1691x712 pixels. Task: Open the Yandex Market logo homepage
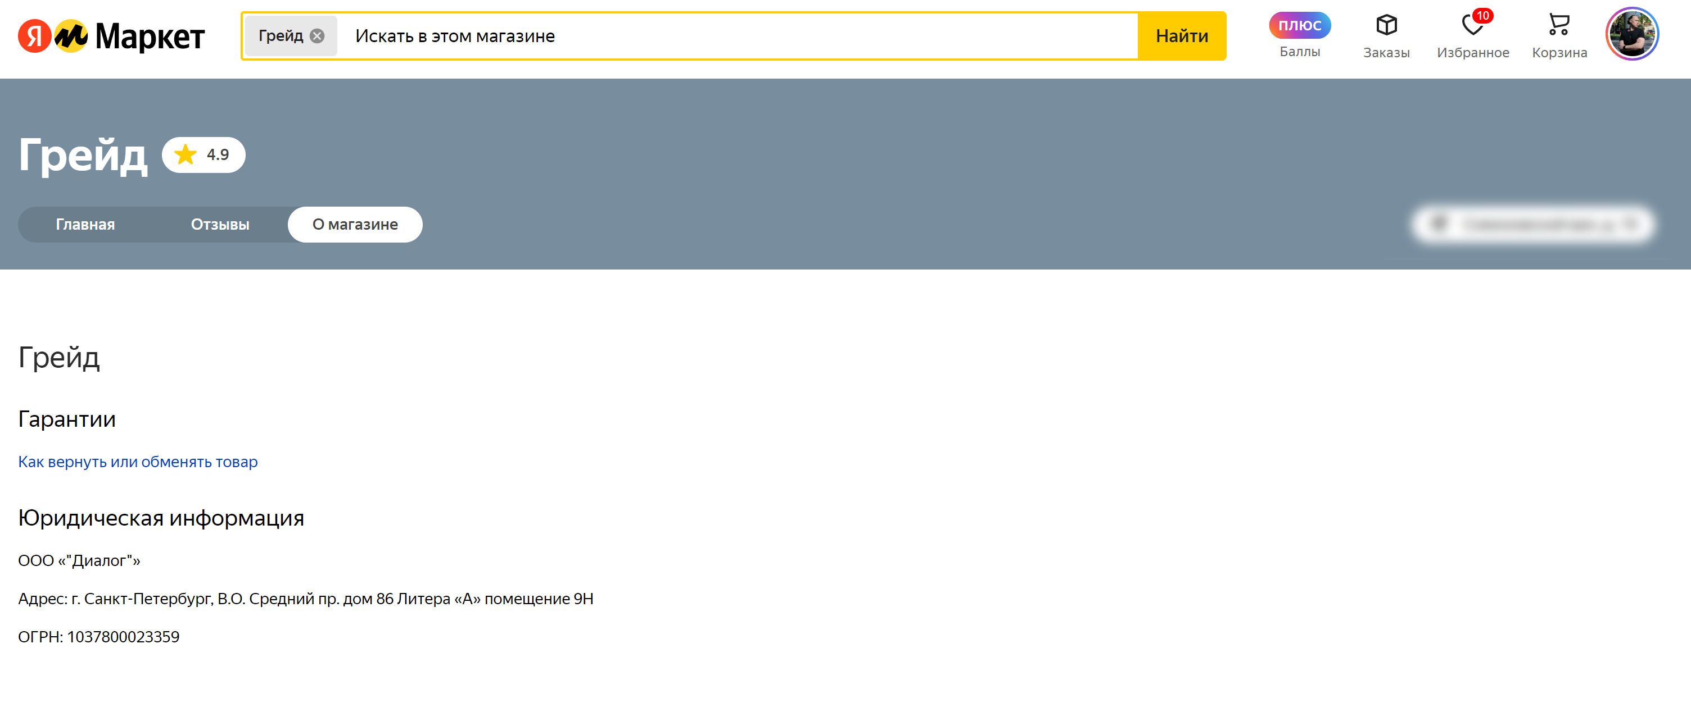tap(111, 36)
